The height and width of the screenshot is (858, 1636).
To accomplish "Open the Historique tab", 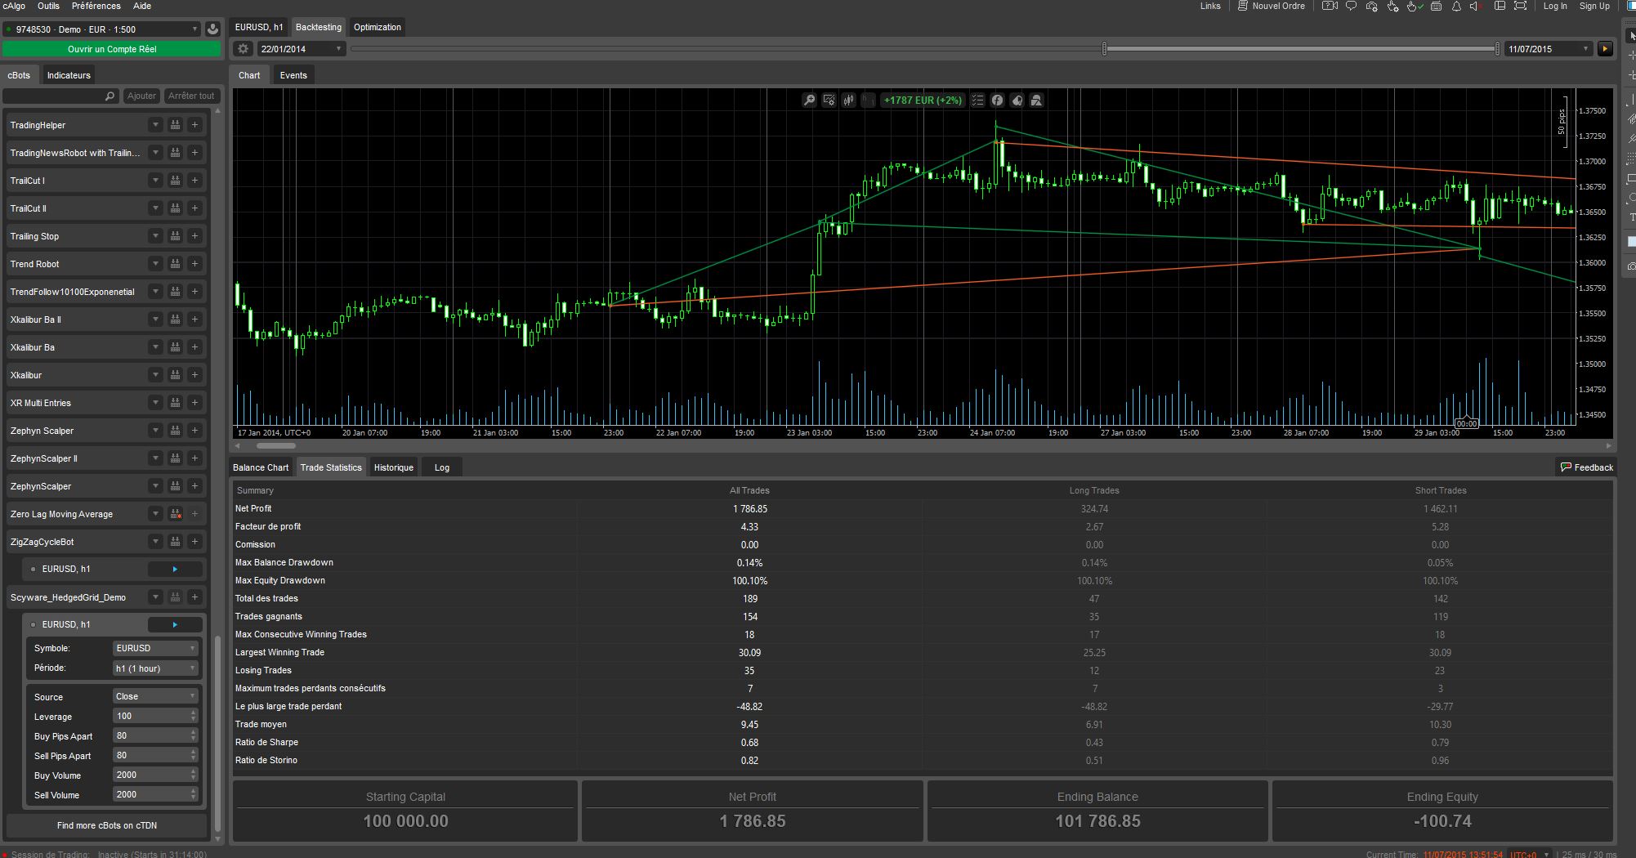I will click(394, 467).
